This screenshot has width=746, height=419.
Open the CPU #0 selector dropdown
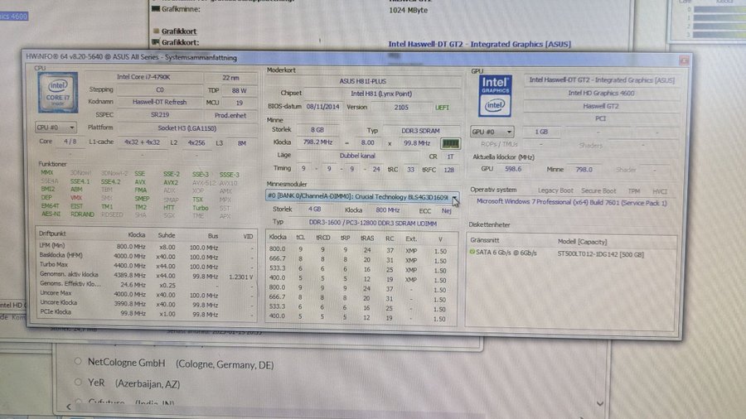pos(56,128)
